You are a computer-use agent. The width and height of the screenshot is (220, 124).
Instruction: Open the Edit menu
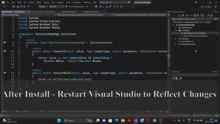[x=13, y=2]
